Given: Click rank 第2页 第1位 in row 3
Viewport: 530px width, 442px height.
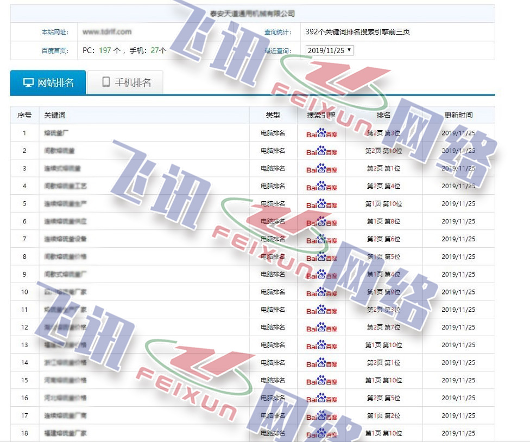Looking at the screenshot, I should point(383,168).
